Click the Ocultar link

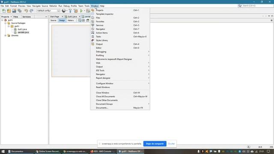coord(171,144)
